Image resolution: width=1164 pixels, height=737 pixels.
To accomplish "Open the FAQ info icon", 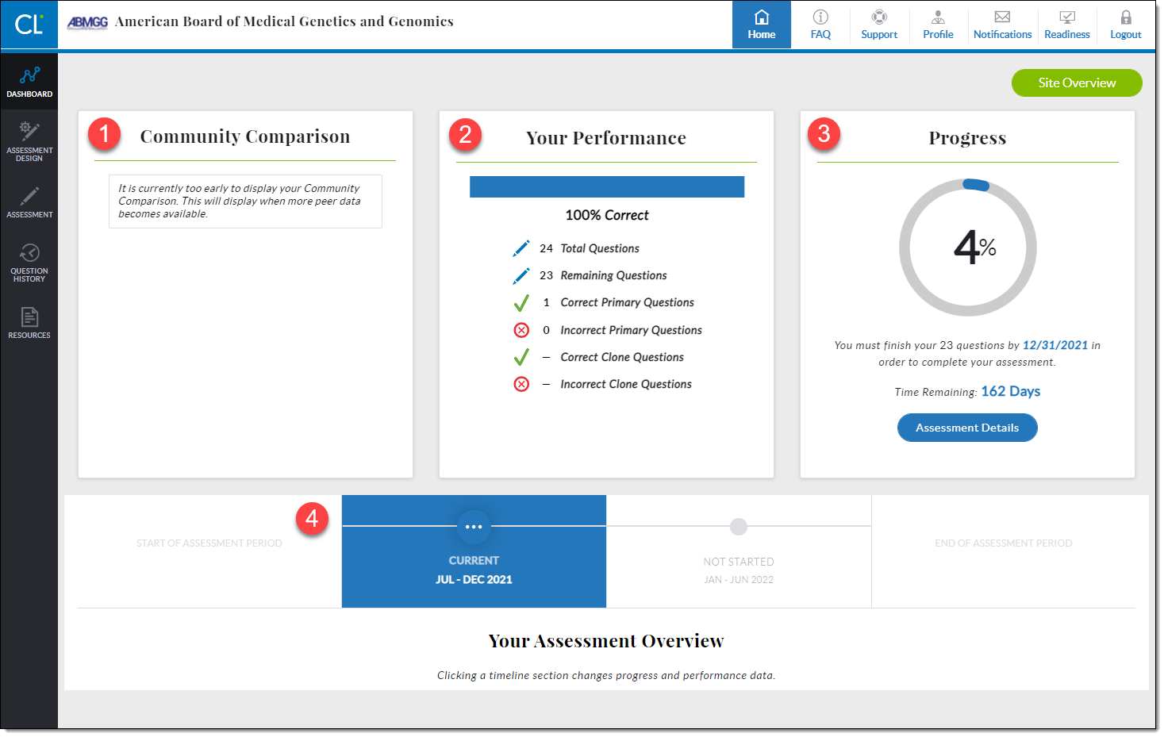I will click(820, 17).
